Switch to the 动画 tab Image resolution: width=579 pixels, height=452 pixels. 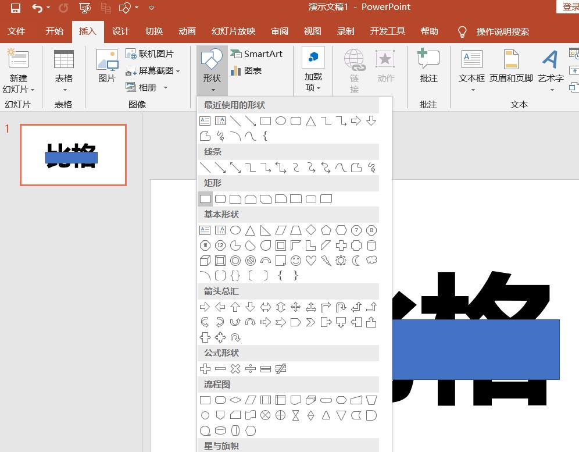[x=187, y=31]
